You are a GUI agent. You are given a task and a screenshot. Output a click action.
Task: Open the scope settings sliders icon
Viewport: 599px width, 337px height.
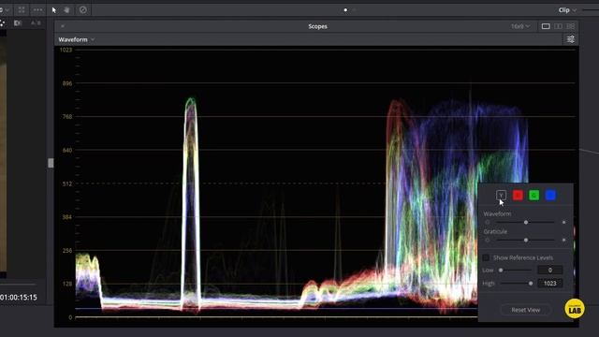[570, 39]
